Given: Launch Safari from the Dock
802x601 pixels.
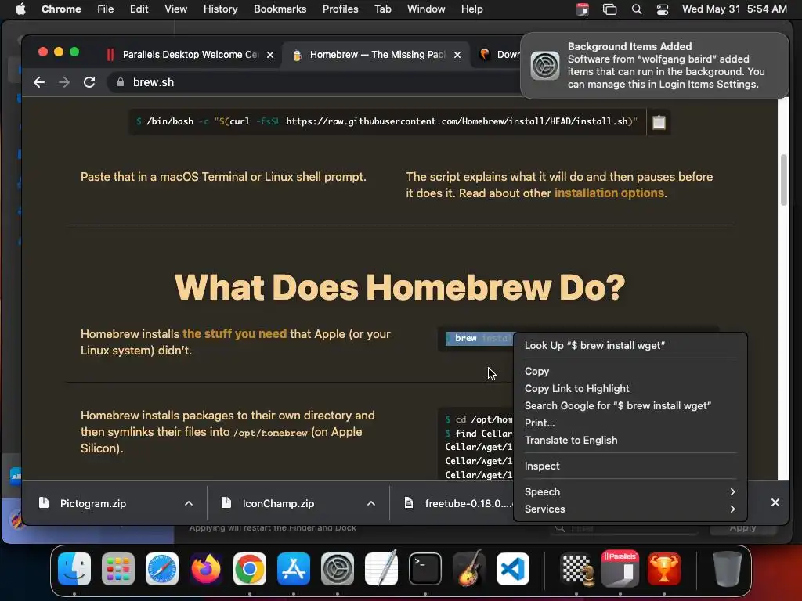Looking at the screenshot, I should pyautogui.click(x=162, y=569).
